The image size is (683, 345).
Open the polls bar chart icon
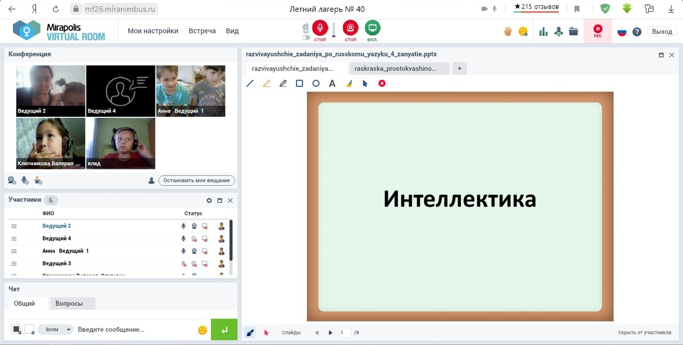coord(543,31)
